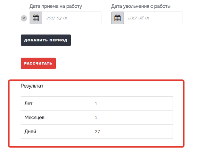The height and width of the screenshot is (150, 205).
Task: Click the Месяцев label in the results table
Action: point(35,118)
